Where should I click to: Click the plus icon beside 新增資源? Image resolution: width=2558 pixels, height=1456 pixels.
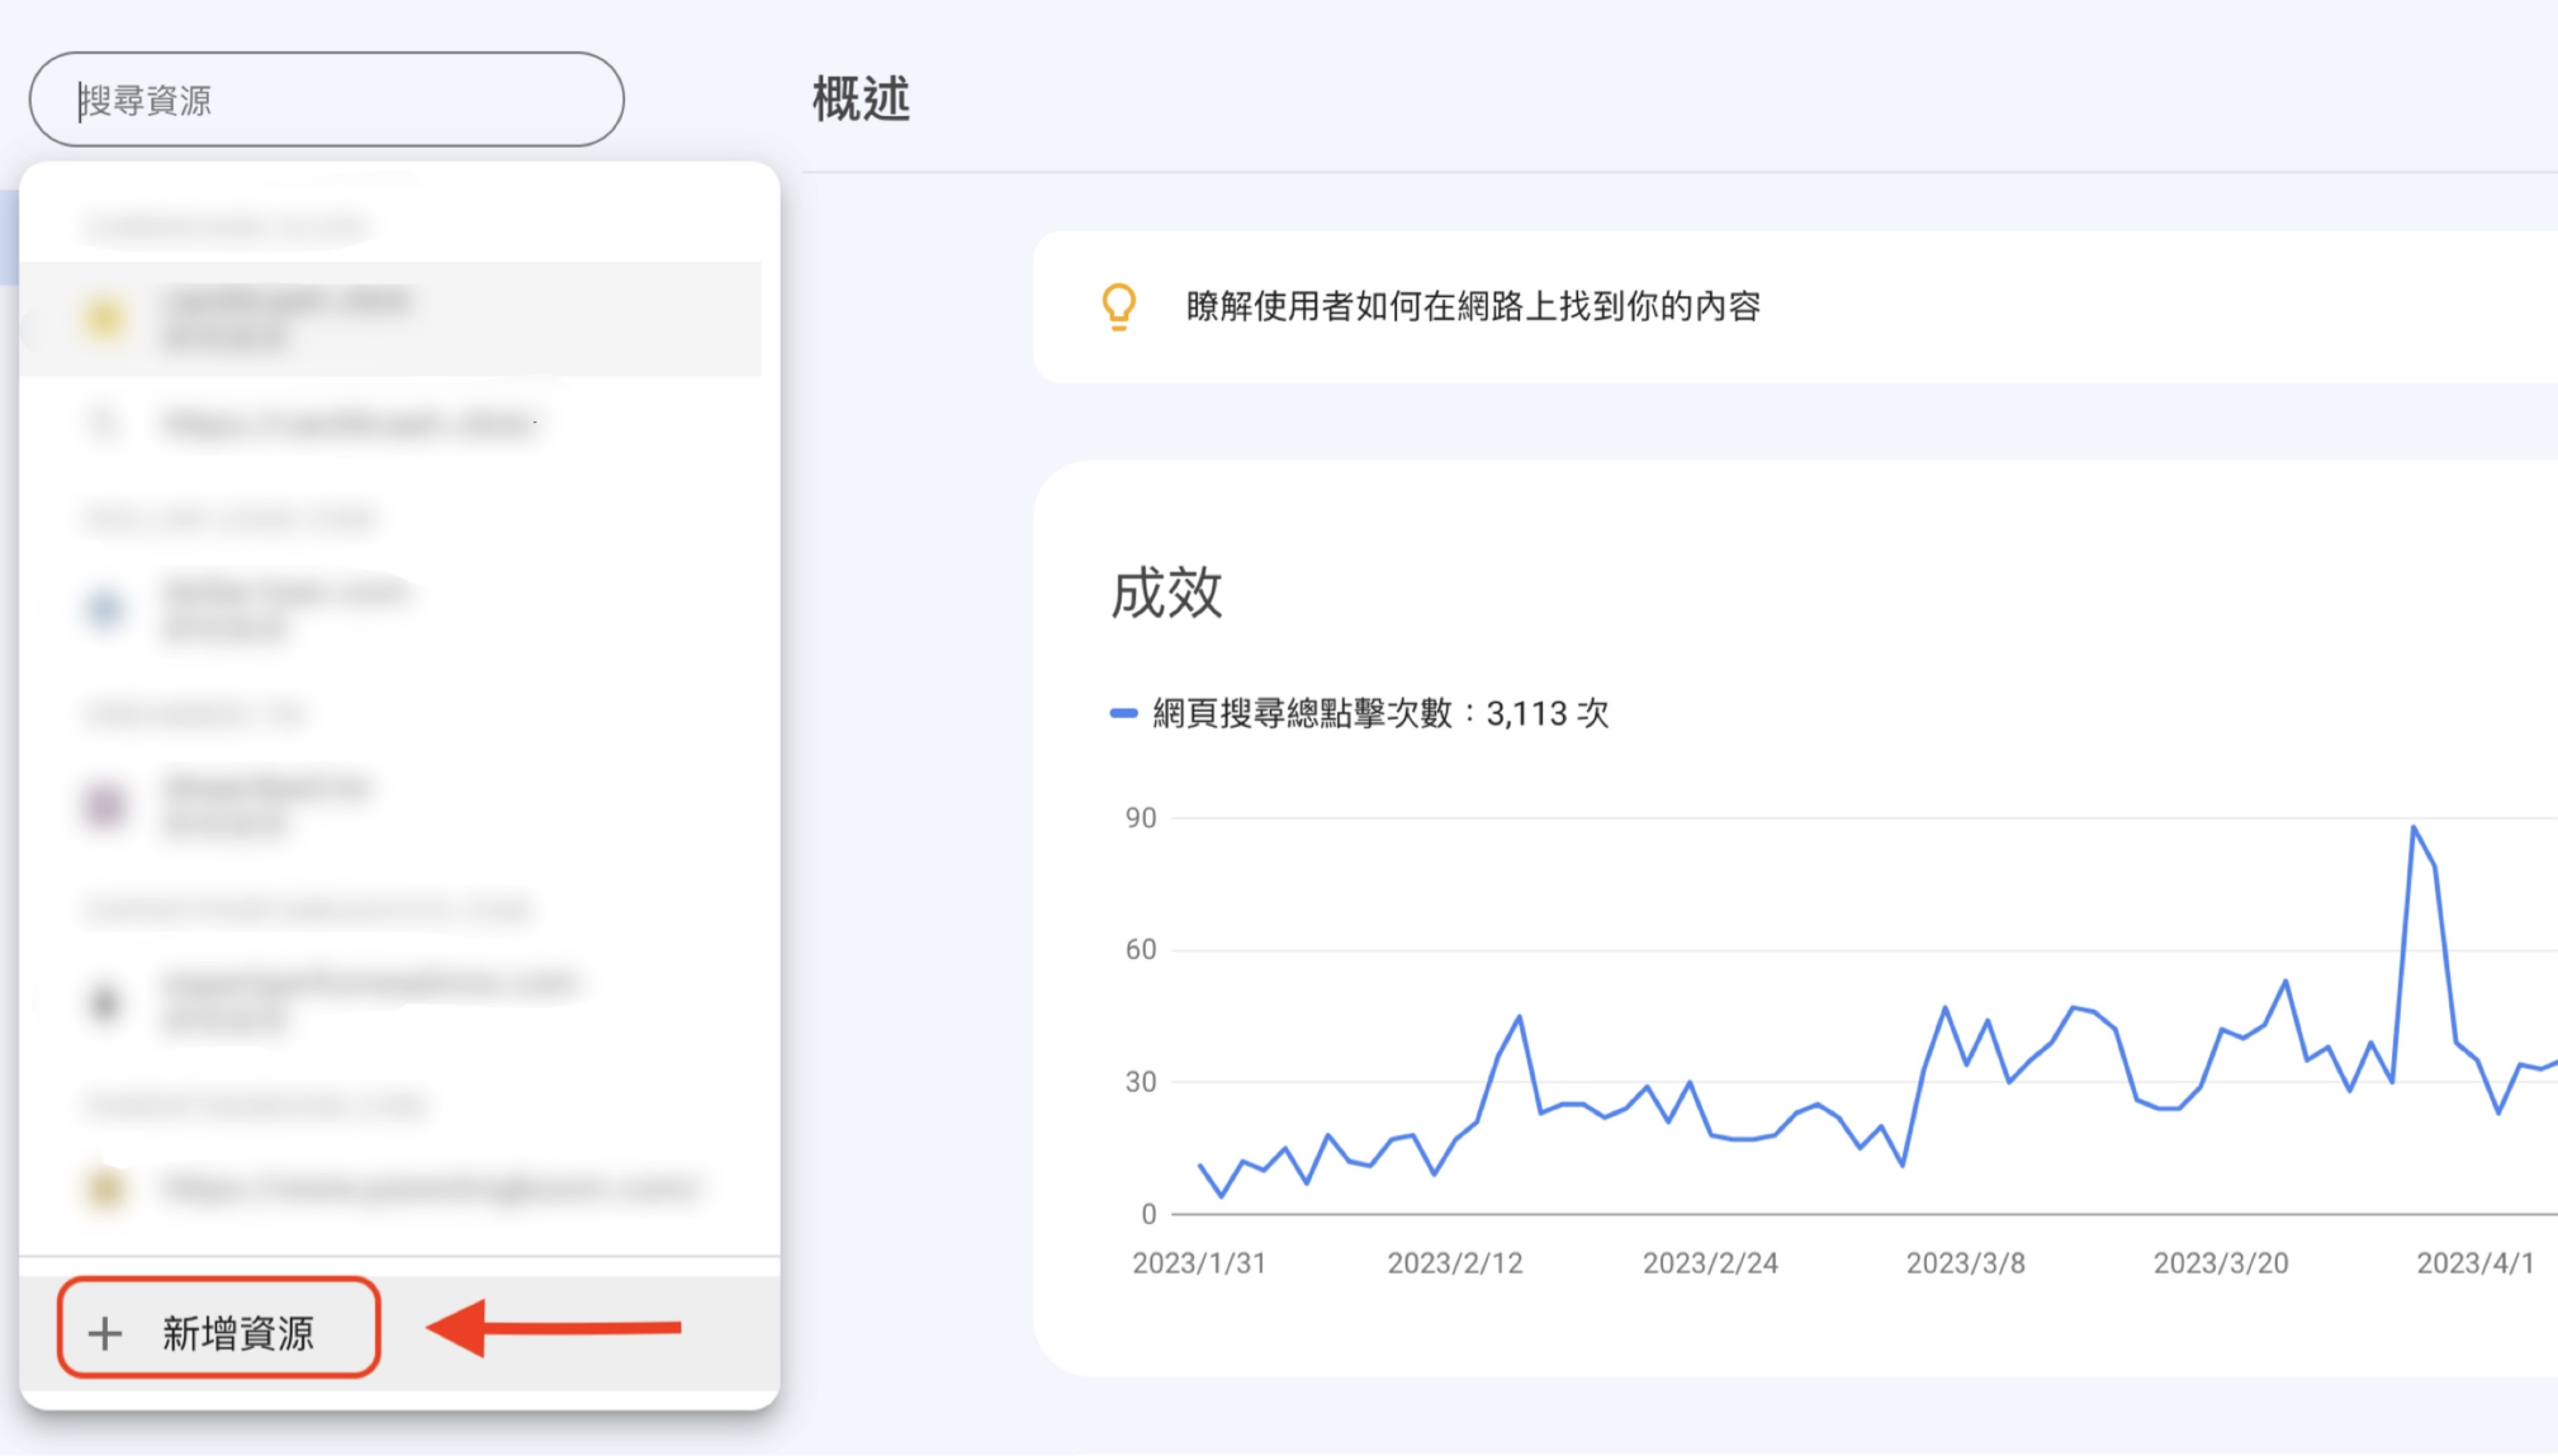[x=105, y=1333]
